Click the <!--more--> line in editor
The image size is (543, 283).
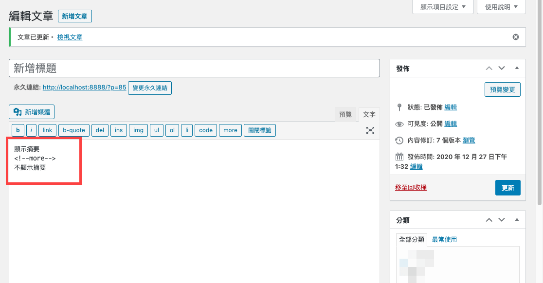35,159
